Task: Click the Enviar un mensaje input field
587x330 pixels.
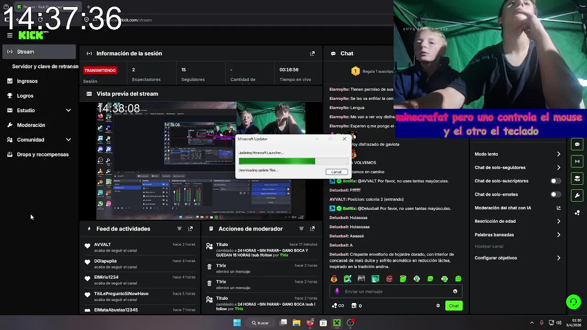Action: click(x=396, y=291)
